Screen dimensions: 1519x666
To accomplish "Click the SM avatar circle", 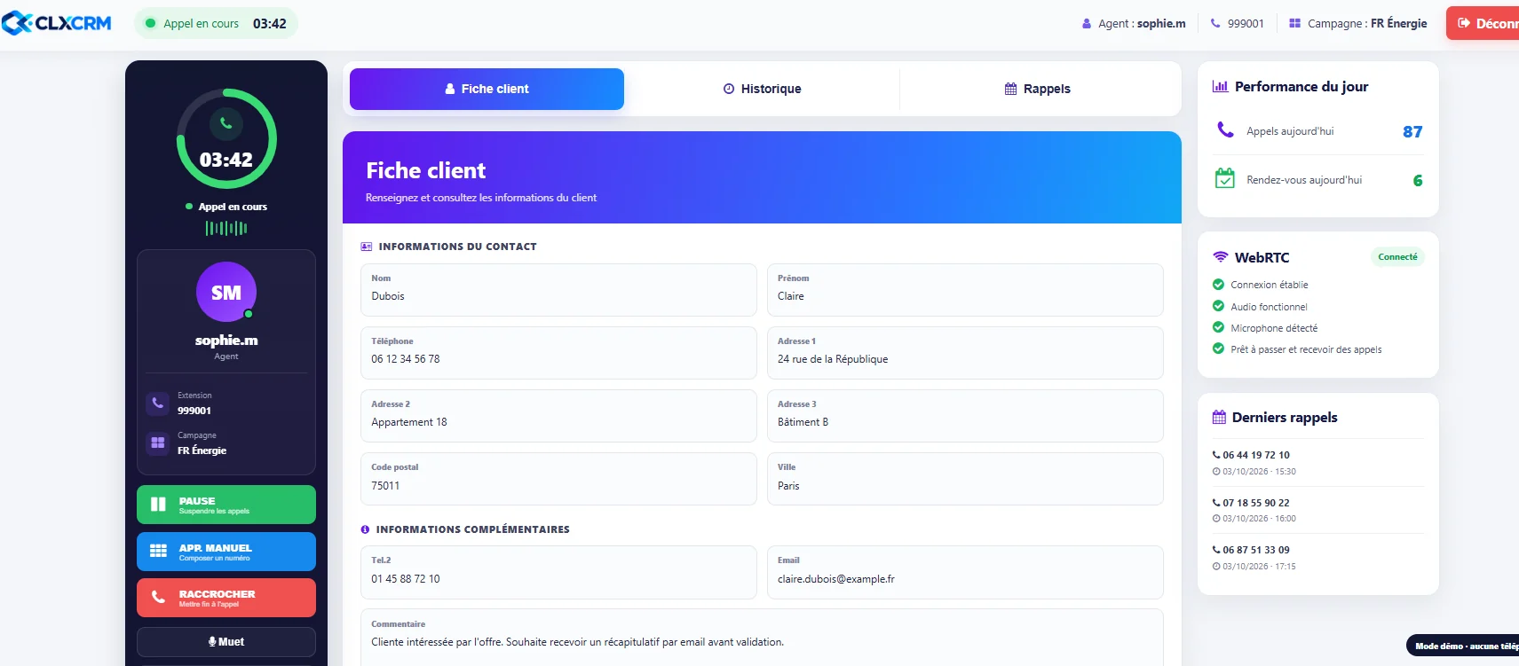I will pos(226,292).
